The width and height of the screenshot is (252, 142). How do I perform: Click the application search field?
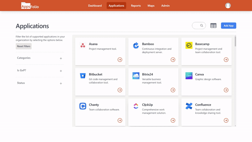[x=199, y=26]
